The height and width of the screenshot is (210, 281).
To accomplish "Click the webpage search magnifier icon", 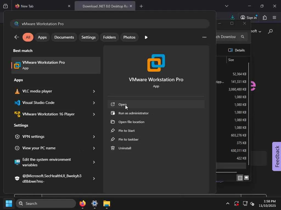I will point(270,31).
